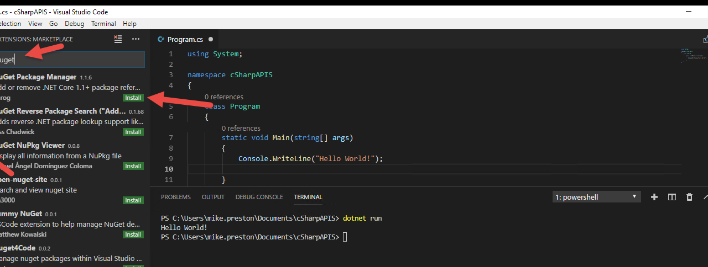
Task: Open NuGet Package Manager extension entry
Action: pyautogui.click(x=72, y=87)
